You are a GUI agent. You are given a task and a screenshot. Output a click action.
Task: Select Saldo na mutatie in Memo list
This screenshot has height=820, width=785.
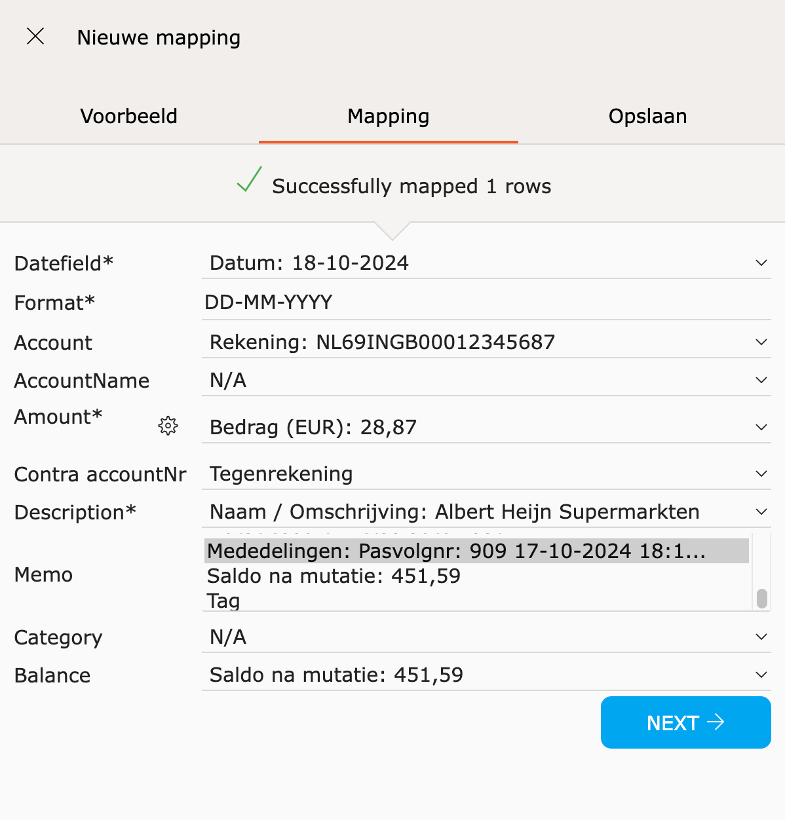(x=476, y=576)
